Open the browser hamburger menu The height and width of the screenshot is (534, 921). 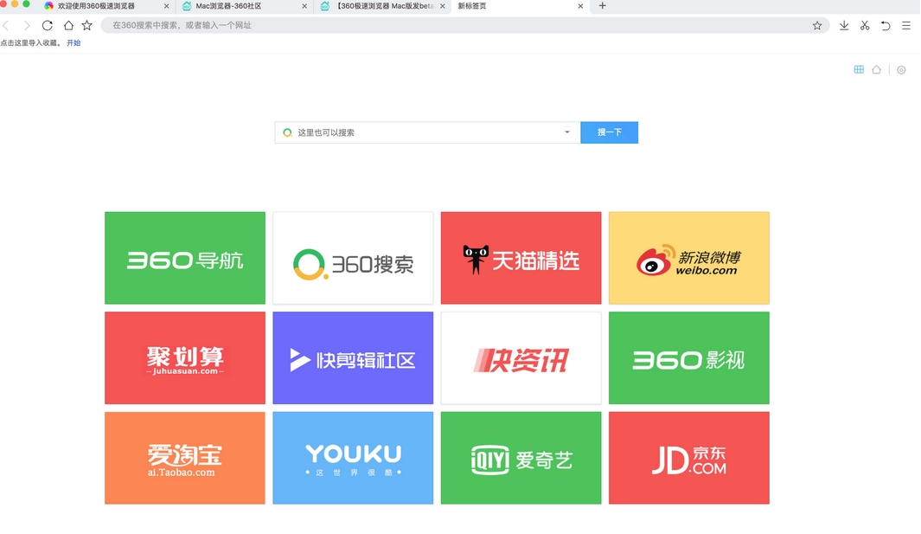[x=906, y=25]
